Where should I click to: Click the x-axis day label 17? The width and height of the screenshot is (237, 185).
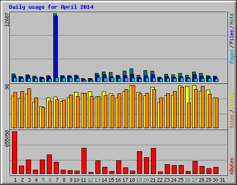(x=125, y=180)
